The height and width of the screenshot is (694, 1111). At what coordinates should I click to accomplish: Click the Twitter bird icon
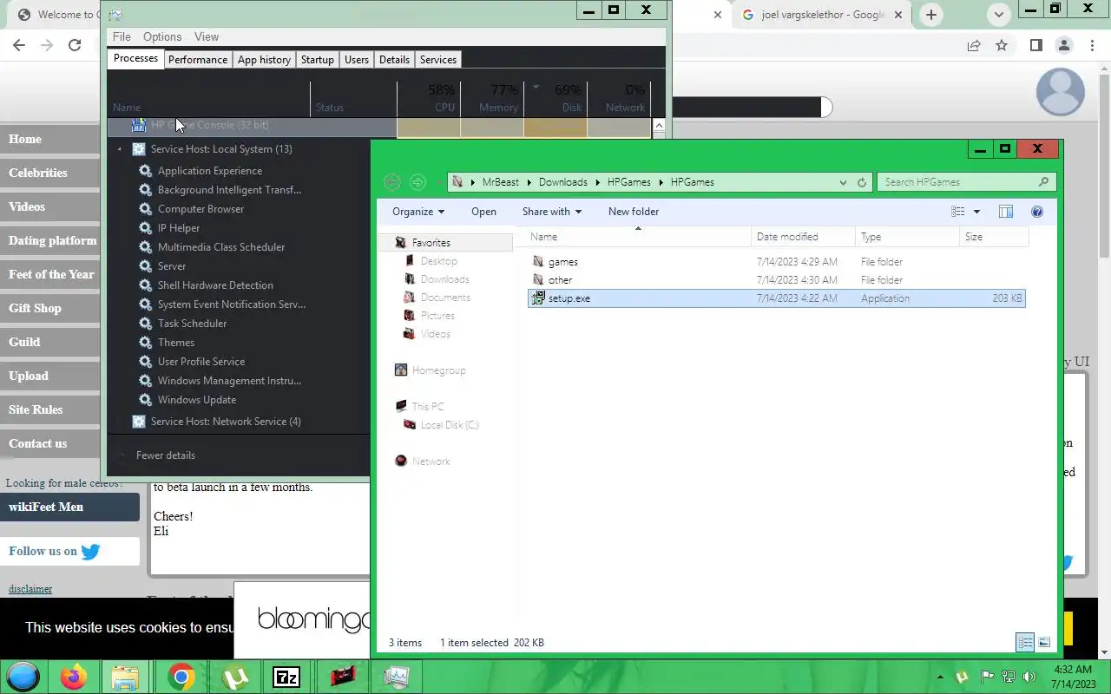90,551
